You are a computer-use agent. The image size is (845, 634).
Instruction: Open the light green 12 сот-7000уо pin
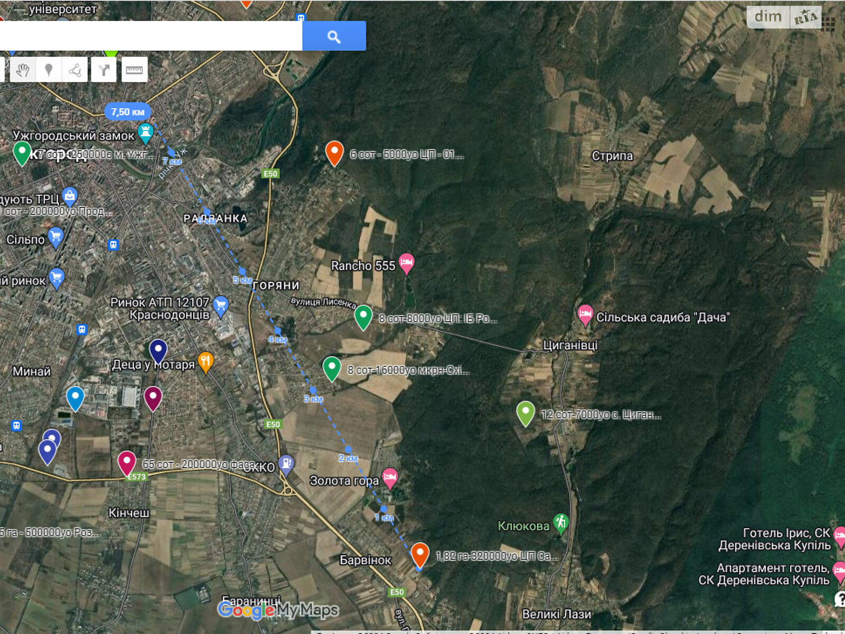pyautogui.click(x=525, y=413)
